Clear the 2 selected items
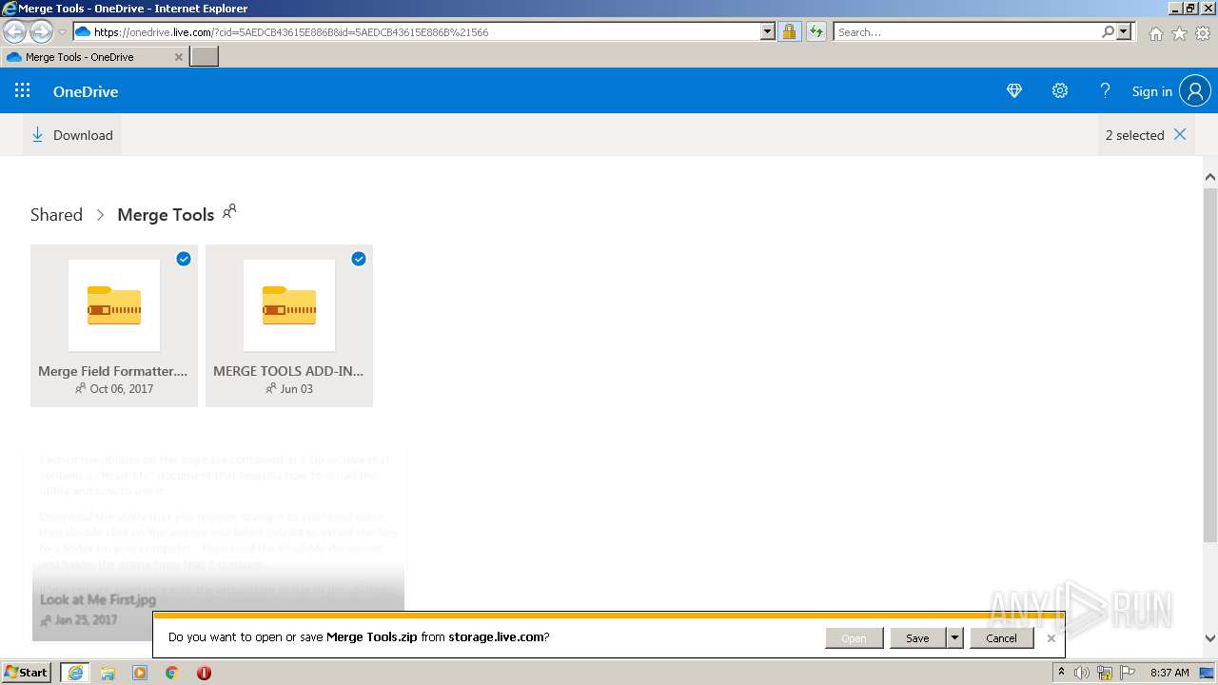 point(1180,134)
